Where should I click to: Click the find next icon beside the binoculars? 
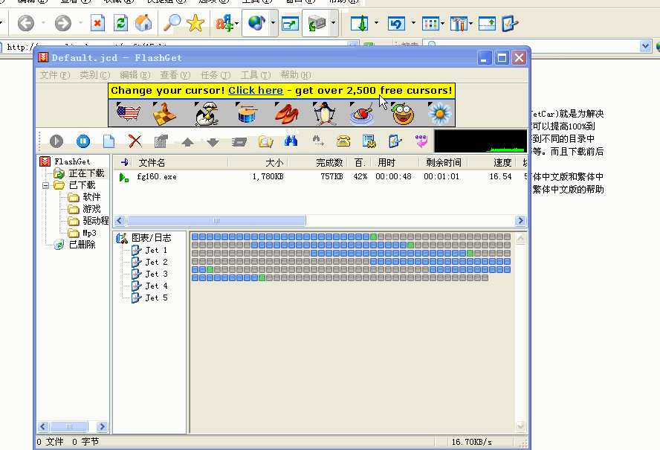(317, 141)
